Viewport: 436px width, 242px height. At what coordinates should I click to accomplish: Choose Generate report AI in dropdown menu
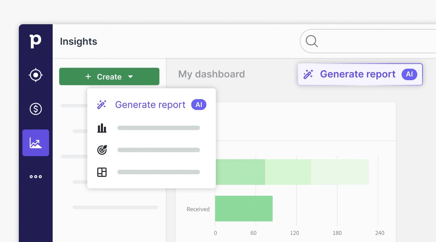[x=152, y=105]
